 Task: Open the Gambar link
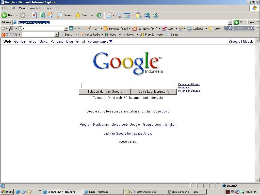click(20, 41)
